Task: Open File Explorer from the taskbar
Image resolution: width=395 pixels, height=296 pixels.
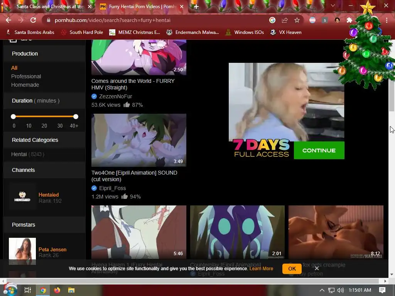Action: 71,290
